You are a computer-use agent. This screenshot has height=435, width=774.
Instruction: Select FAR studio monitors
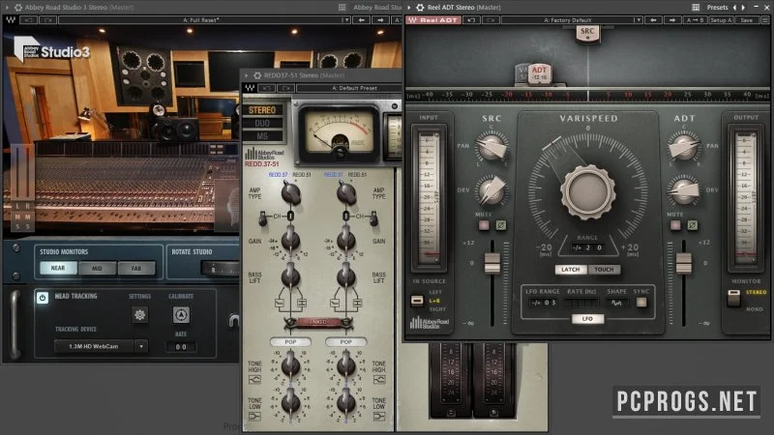(136, 269)
